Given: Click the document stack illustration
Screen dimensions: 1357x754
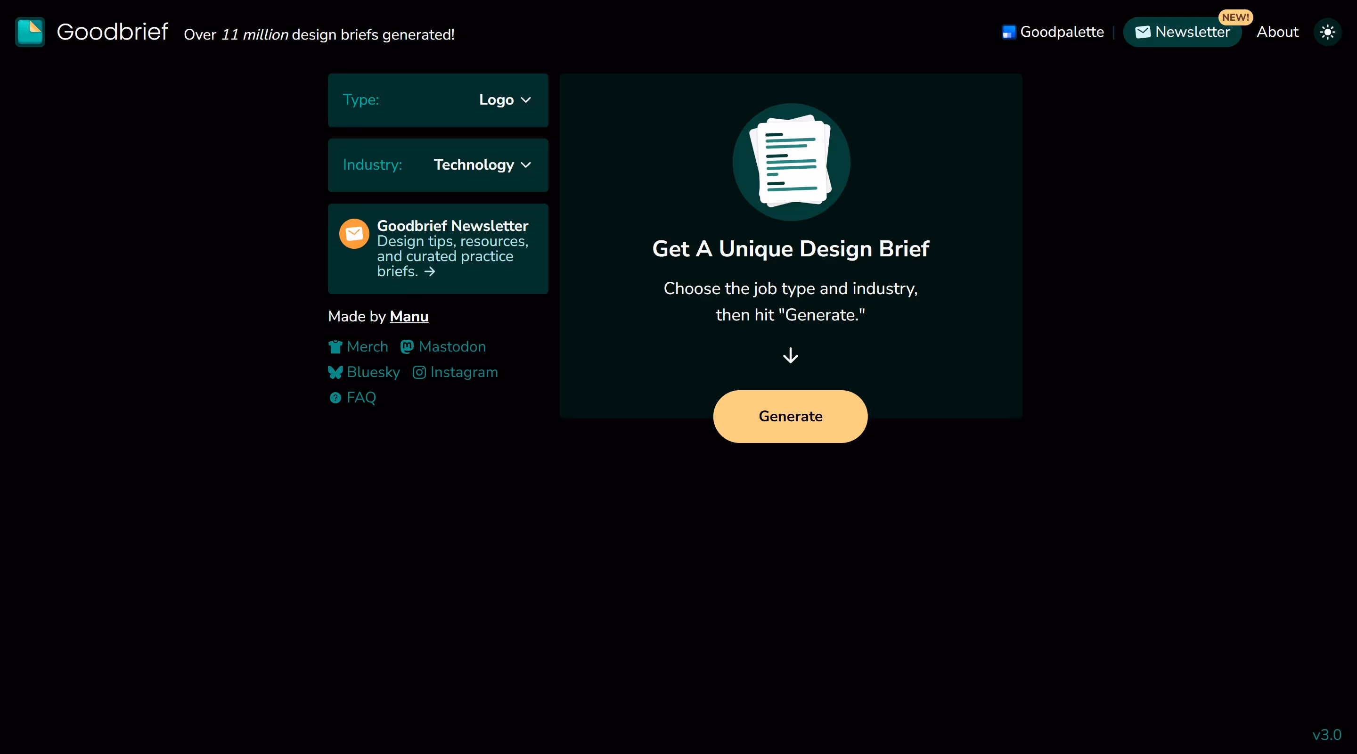Looking at the screenshot, I should [x=791, y=161].
